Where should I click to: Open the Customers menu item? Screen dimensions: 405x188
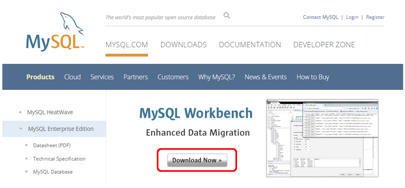[173, 77]
